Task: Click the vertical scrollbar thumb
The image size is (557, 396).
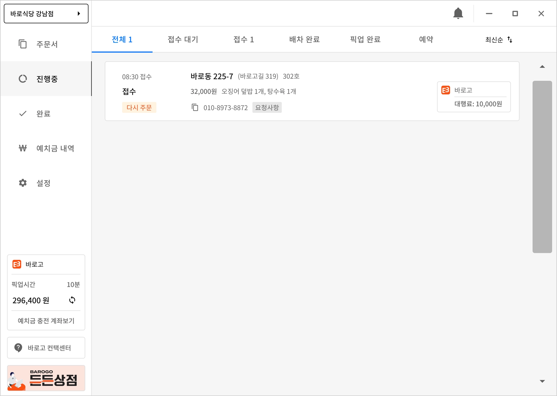Action: pos(542,167)
